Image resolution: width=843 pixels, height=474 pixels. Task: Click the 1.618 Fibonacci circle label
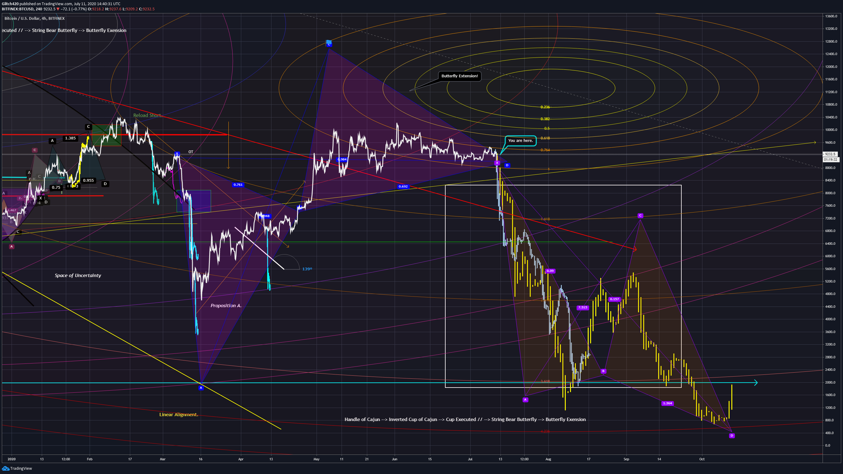[545, 219]
